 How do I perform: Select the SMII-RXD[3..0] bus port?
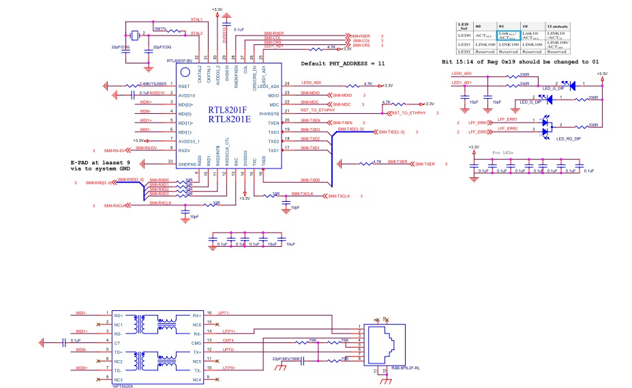coord(101,183)
